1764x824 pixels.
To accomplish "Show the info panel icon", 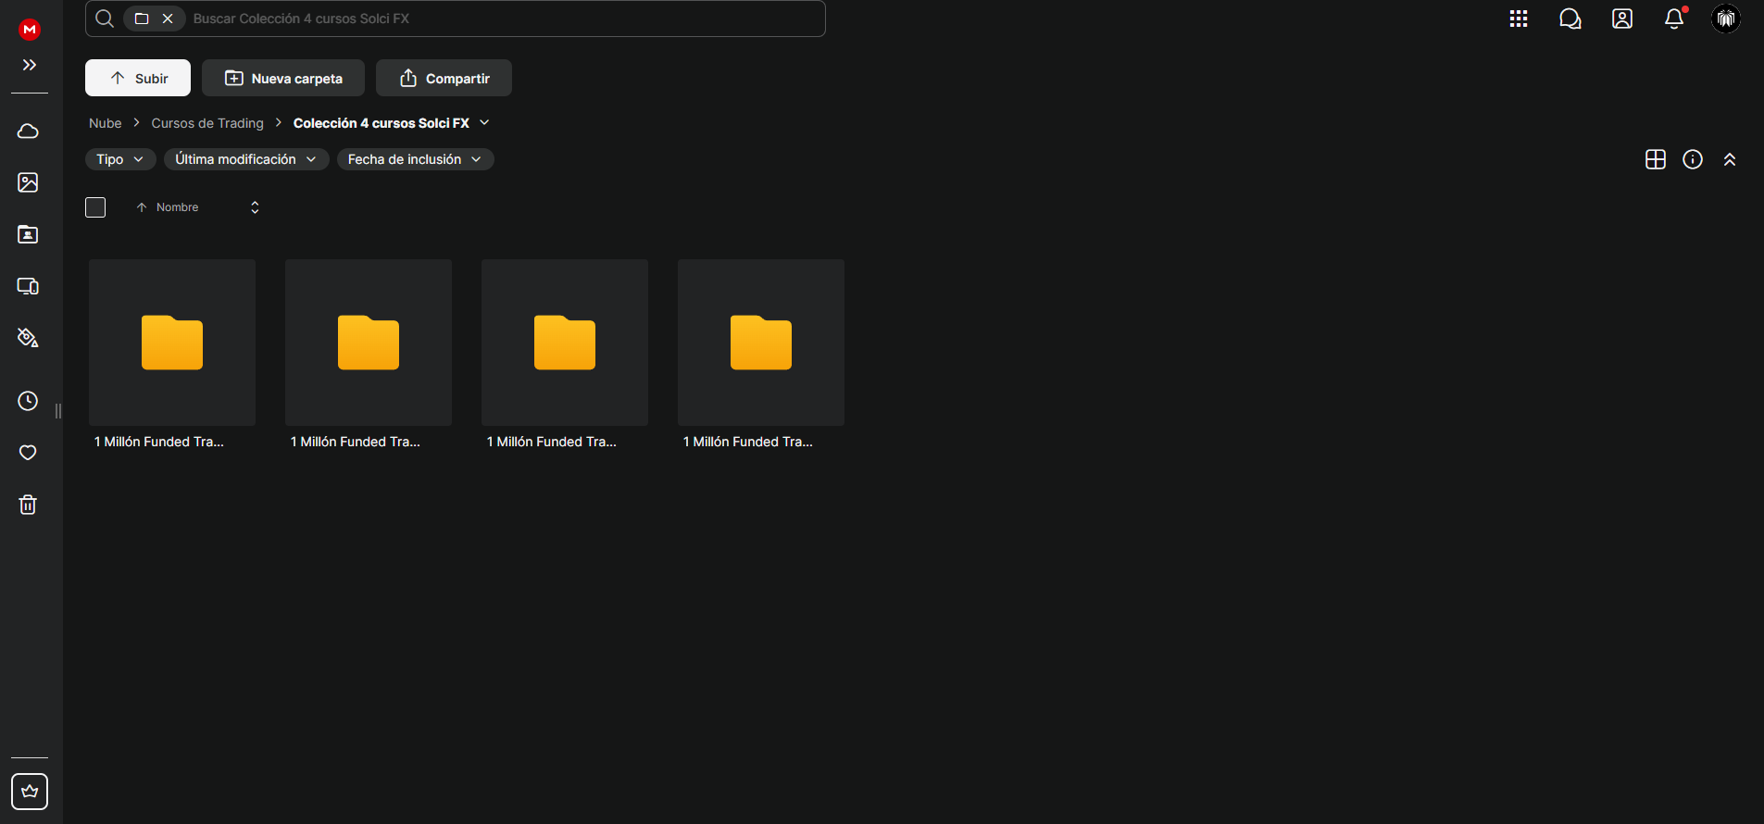I will coord(1693,159).
